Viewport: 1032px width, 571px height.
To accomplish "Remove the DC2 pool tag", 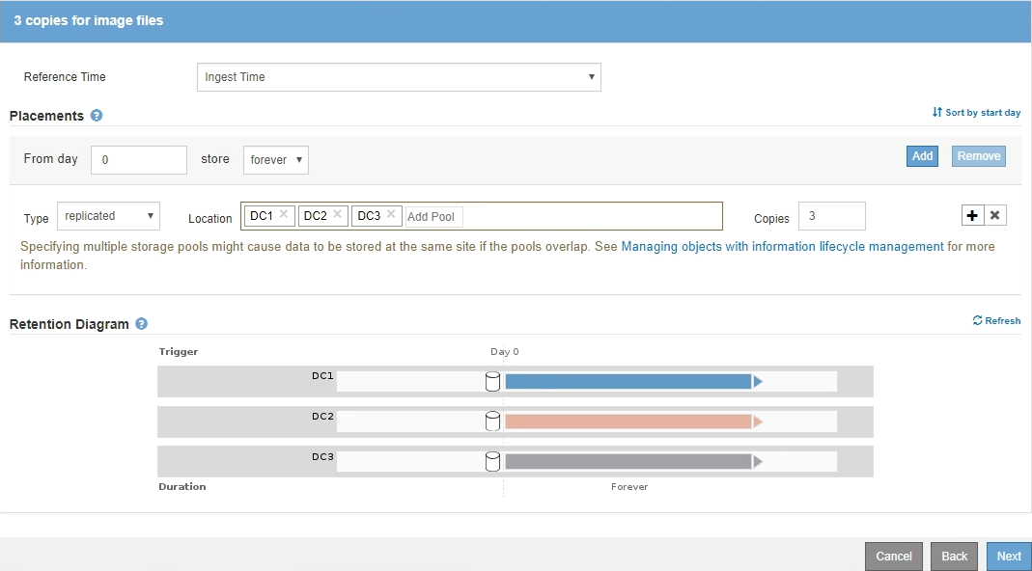I will pos(337,215).
